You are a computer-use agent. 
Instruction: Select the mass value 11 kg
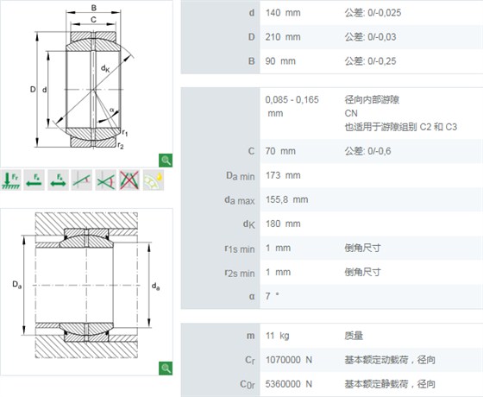[x=277, y=336]
